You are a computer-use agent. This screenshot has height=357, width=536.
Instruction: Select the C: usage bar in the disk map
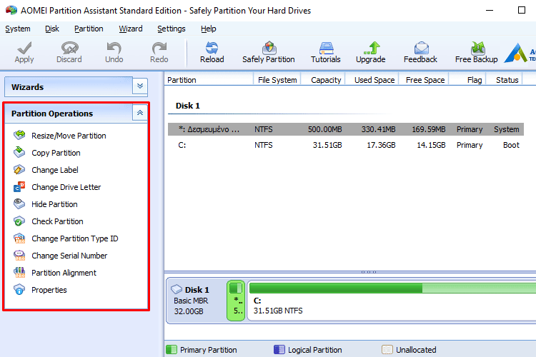point(392,288)
